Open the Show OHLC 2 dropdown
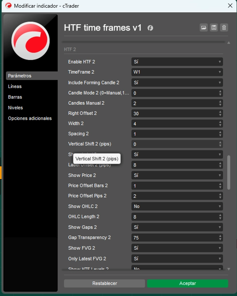This screenshot has width=237, height=296. [177, 206]
